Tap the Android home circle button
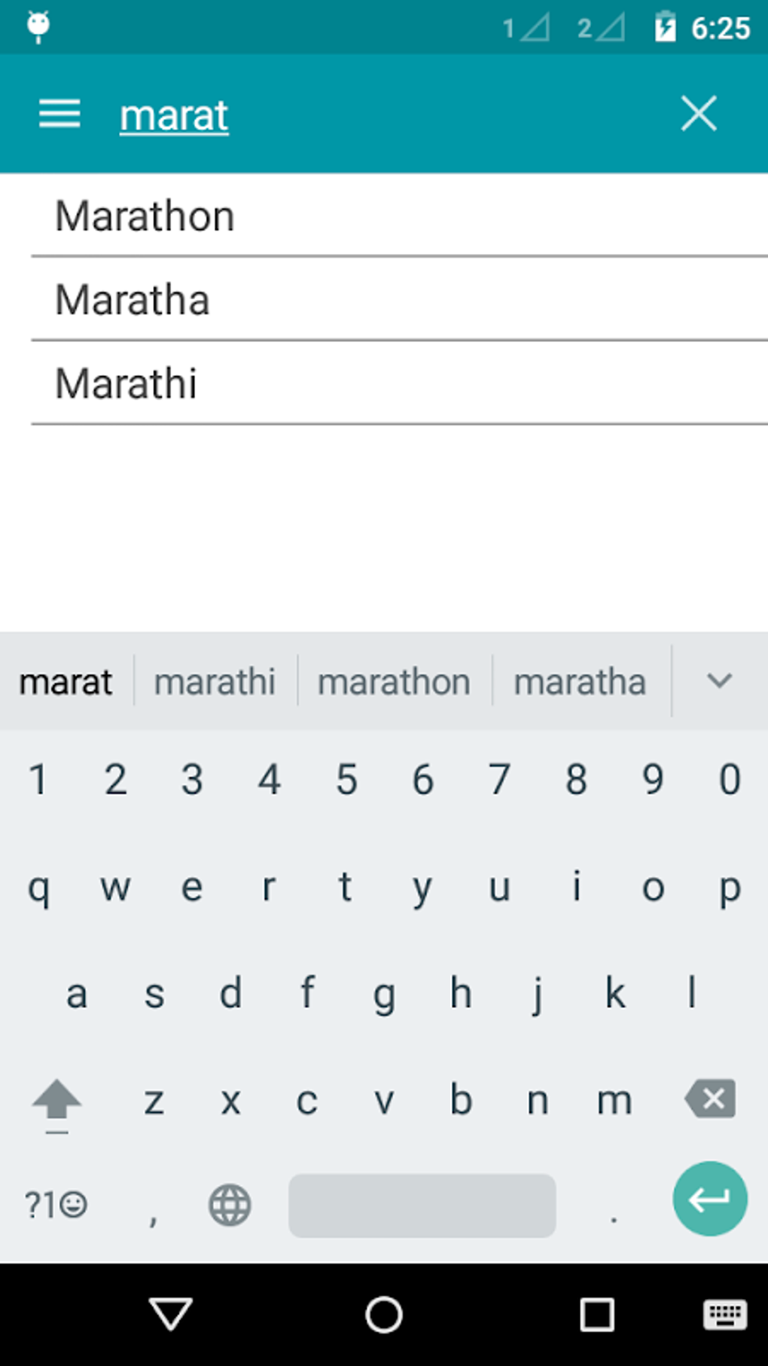768x1366 pixels. coord(384,1315)
